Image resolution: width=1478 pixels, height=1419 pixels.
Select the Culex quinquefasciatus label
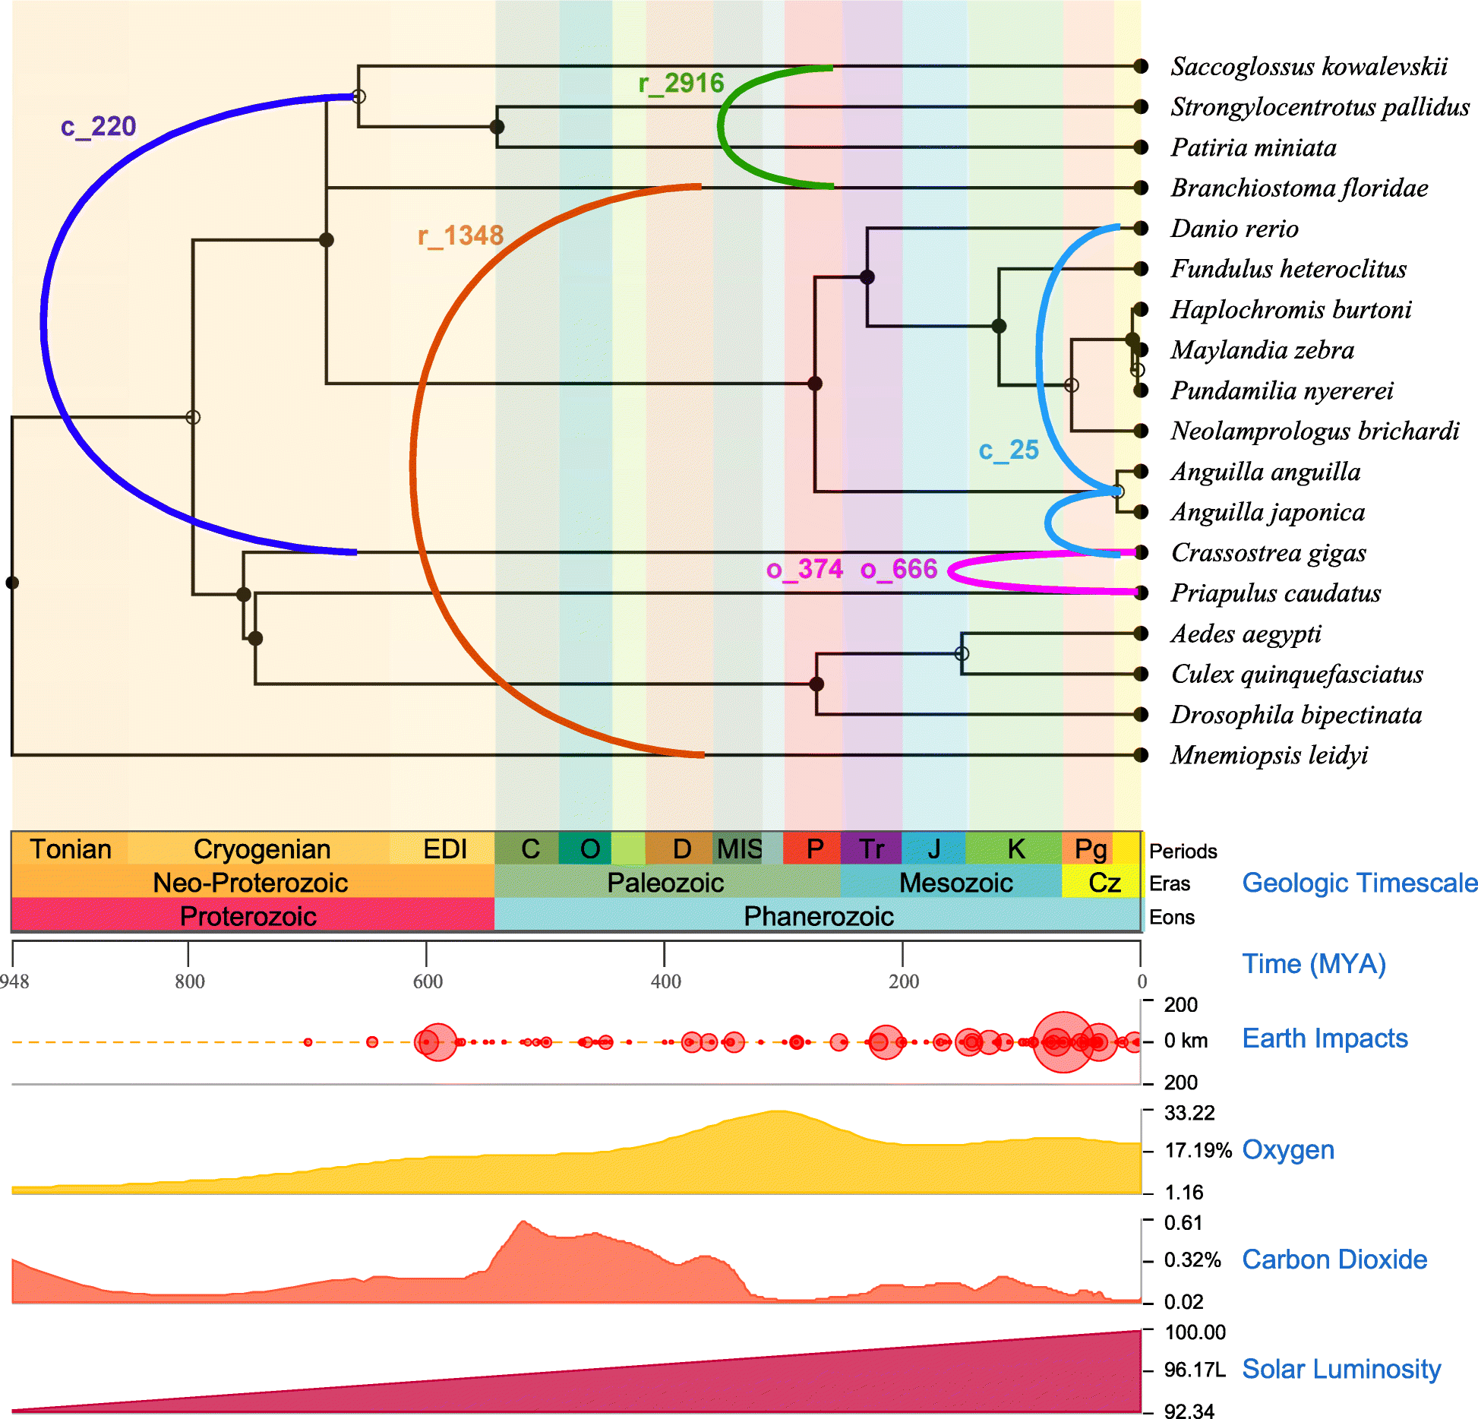[1297, 674]
